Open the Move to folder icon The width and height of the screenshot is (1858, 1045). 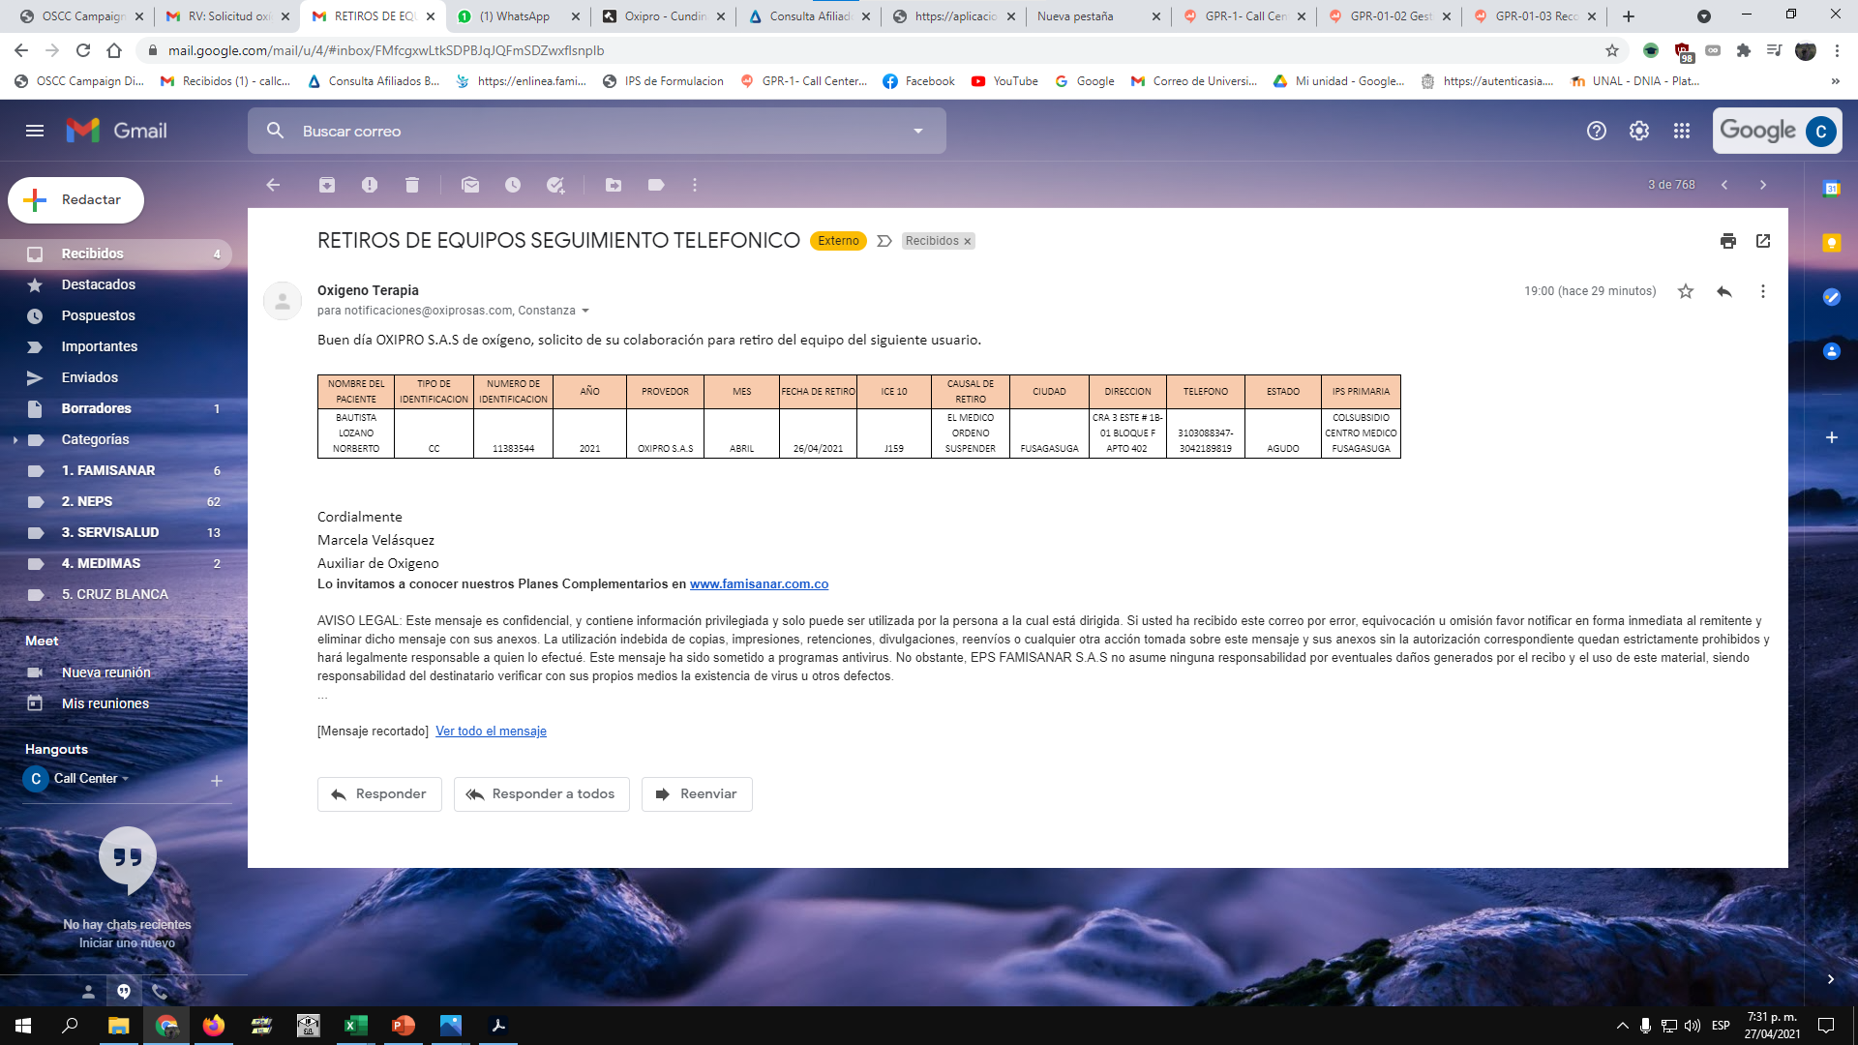pyautogui.click(x=614, y=185)
